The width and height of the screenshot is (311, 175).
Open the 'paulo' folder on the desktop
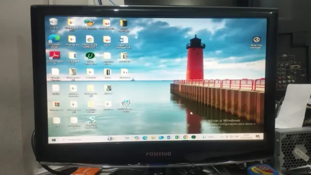pyautogui.click(x=107, y=40)
